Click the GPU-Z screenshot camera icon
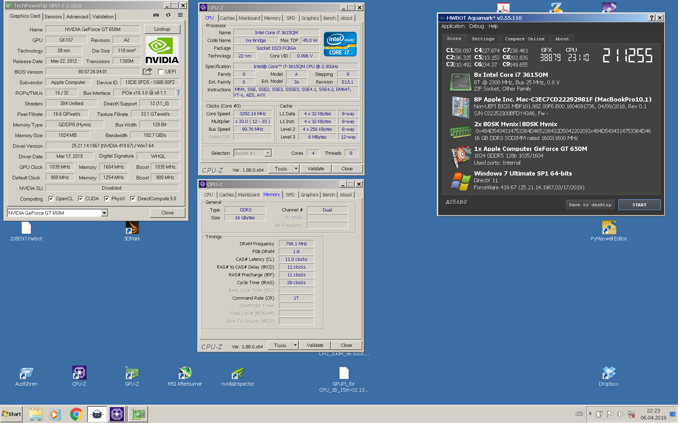The height and width of the screenshot is (423, 678). (x=156, y=15)
